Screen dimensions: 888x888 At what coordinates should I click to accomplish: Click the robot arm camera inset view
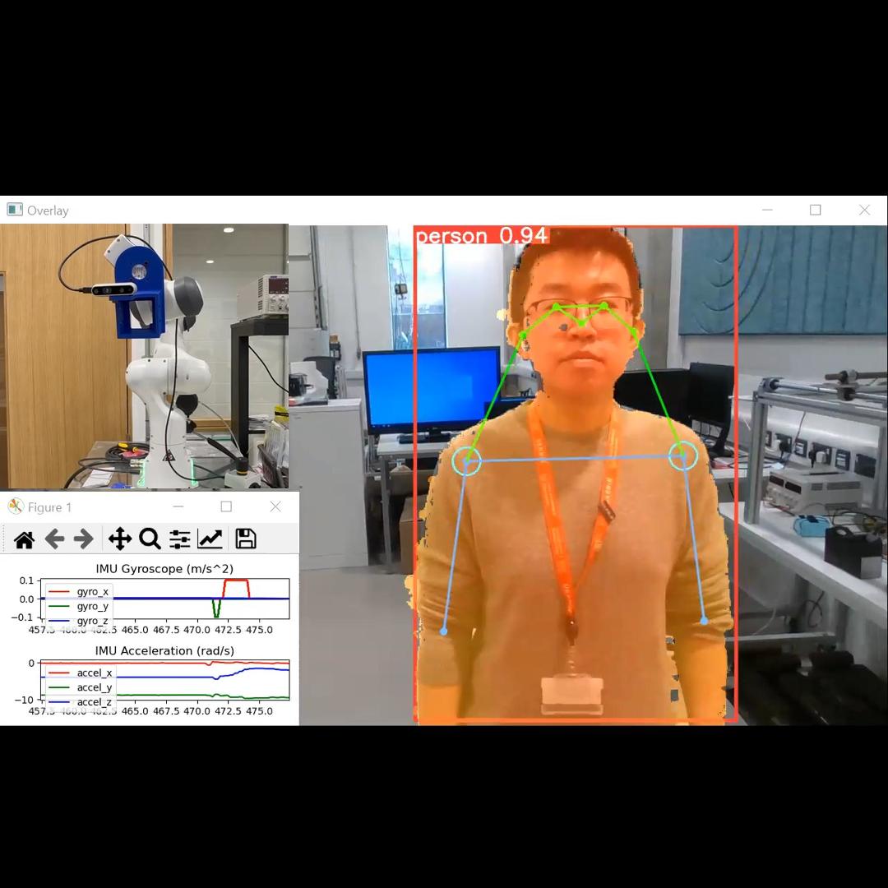point(144,355)
